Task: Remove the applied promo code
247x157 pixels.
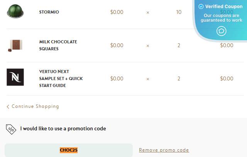Action: [x=164, y=150]
